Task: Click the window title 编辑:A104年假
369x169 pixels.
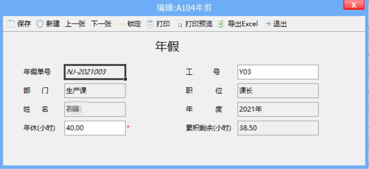Action: tap(184, 8)
